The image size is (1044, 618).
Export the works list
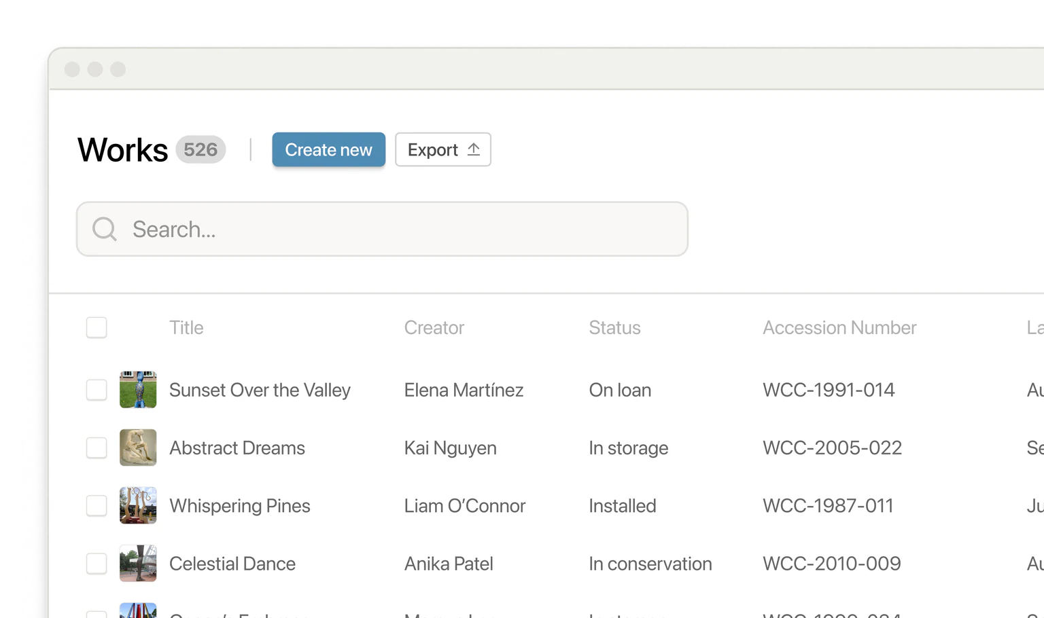tap(443, 149)
